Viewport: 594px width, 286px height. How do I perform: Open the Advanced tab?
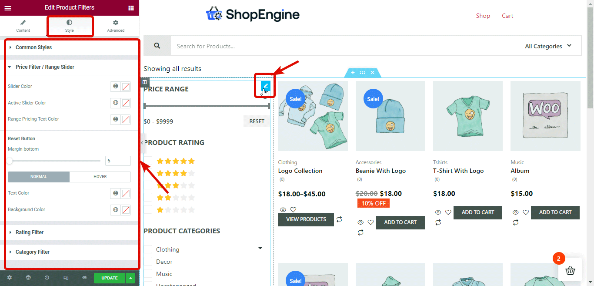116,26
